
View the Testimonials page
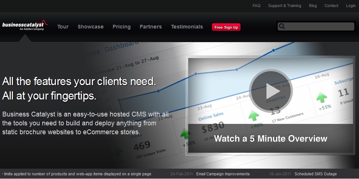point(187,27)
